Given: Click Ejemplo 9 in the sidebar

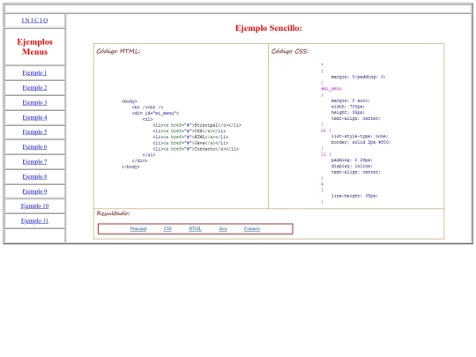Looking at the screenshot, I should pyautogui.click(x=34, y=191).
